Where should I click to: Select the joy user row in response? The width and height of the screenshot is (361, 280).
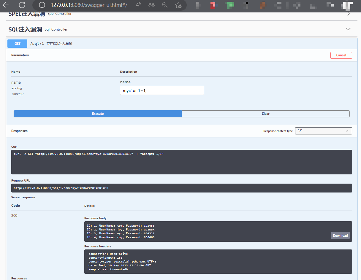(x=121, y=230)
